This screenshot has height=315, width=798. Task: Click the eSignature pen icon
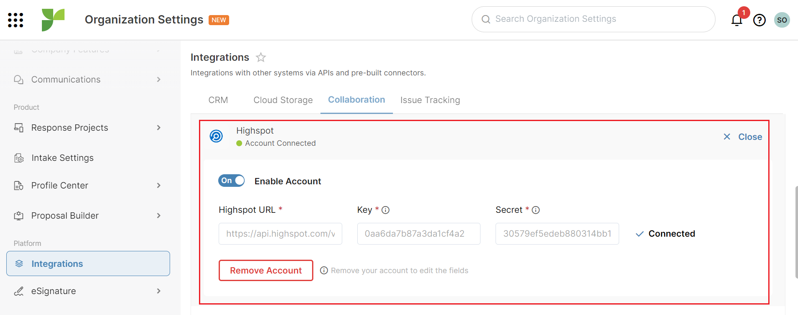click(18, 291)
